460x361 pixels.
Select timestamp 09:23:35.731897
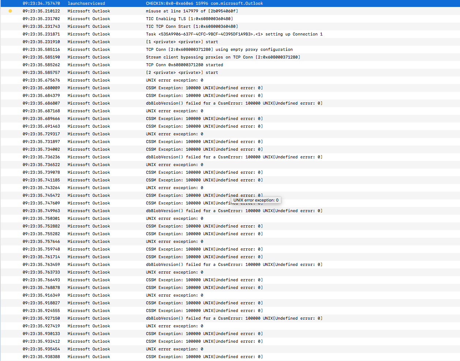pyautogui.click(x=41, y=142)
